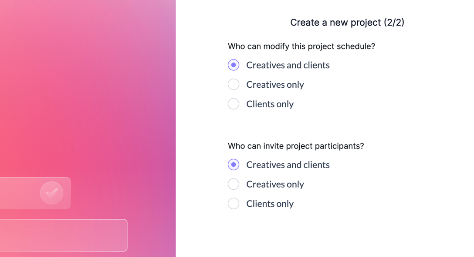
Task: Select 'Creatives and clients' radio for inviting participants
Action: click(x=234, y=165)
